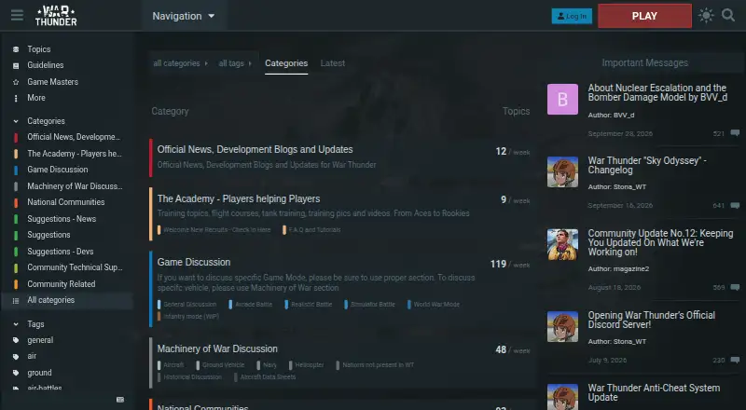
Task: Open Opening War Thunder's Official Discord post
Action: 651,320
